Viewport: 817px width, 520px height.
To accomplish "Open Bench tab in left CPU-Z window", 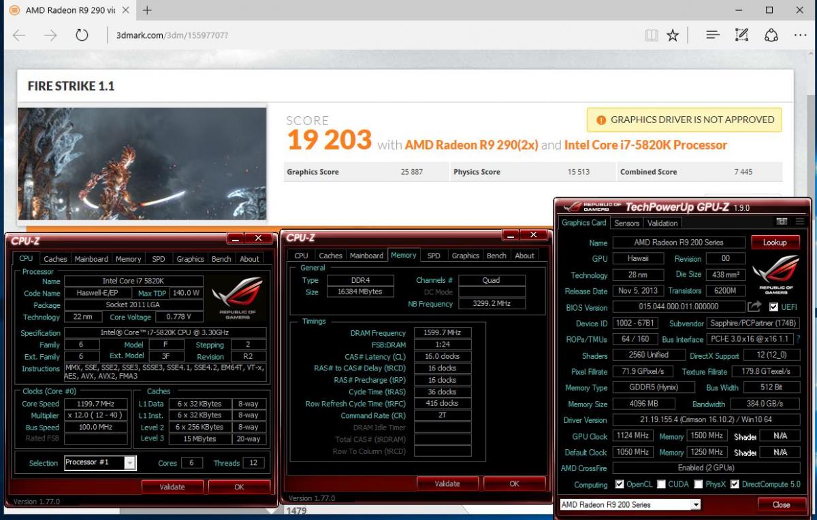I will [221, 259].
